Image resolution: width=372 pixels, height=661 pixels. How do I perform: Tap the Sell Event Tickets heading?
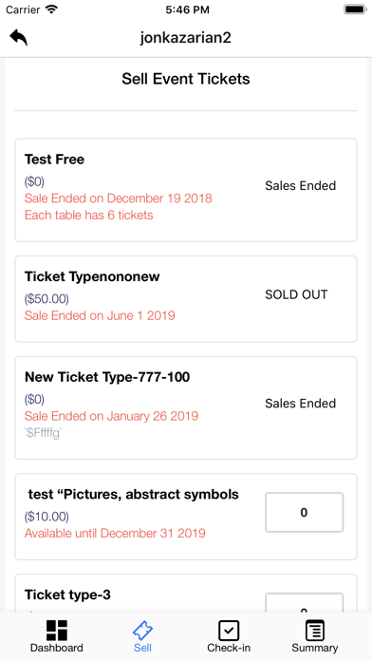[186, 79]
